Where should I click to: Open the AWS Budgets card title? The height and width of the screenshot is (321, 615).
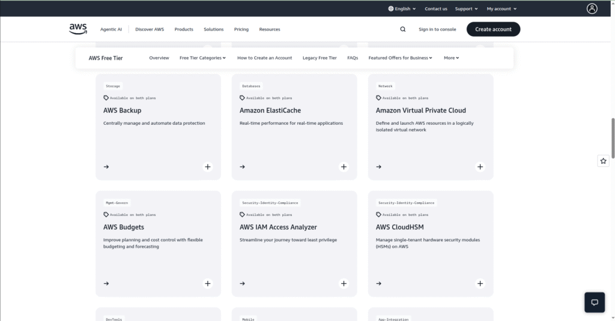click(124, 227)
